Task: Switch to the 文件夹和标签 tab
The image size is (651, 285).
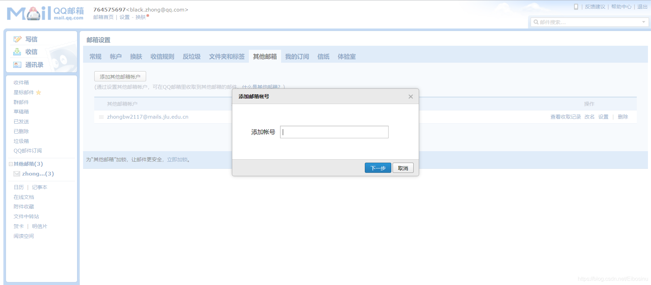Action: [x=227, y=57]
